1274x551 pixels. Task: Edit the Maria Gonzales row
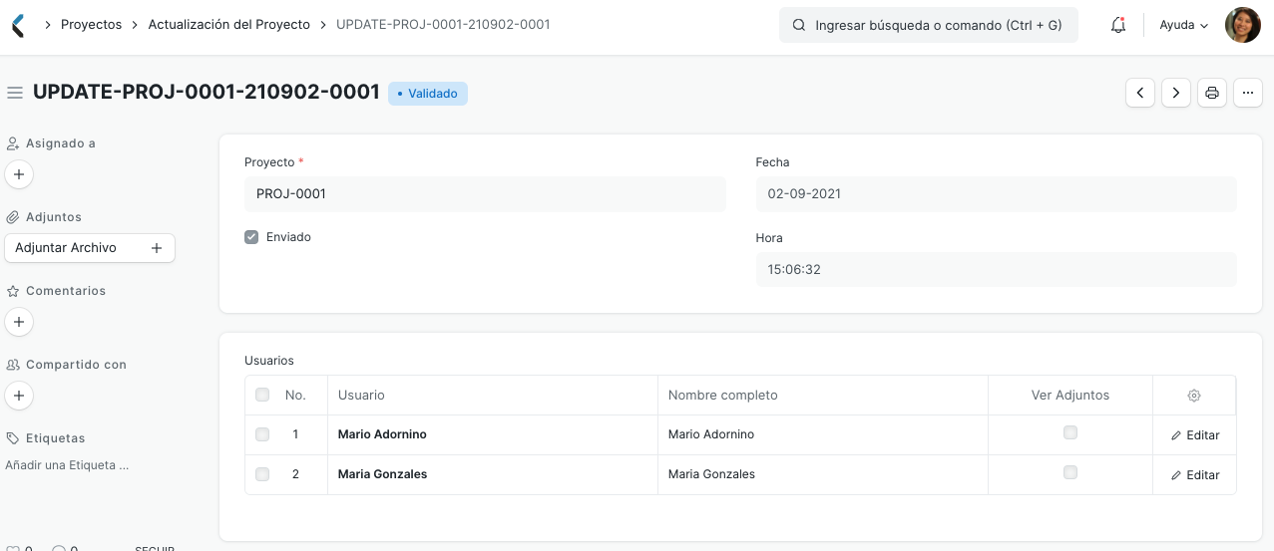click(1195, 475)
